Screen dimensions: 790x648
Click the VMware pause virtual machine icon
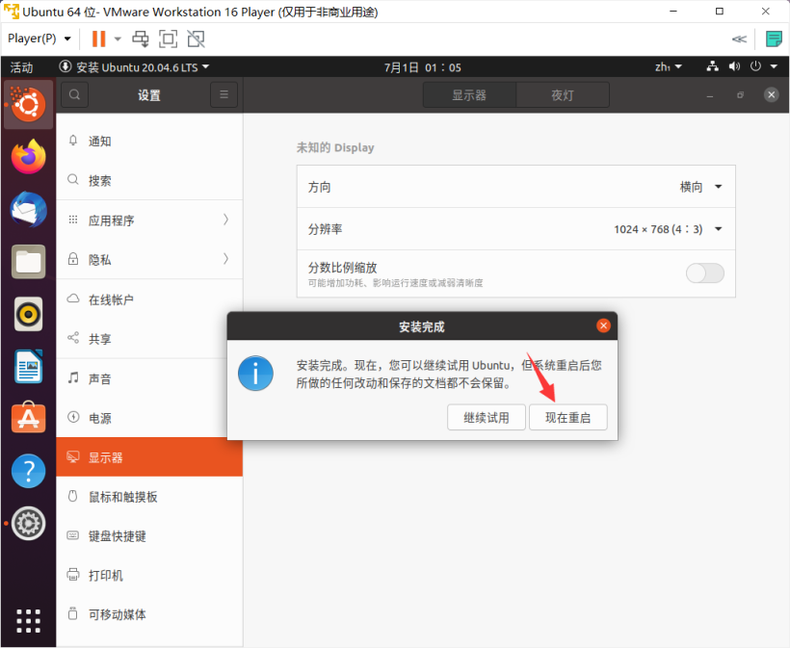98,39
